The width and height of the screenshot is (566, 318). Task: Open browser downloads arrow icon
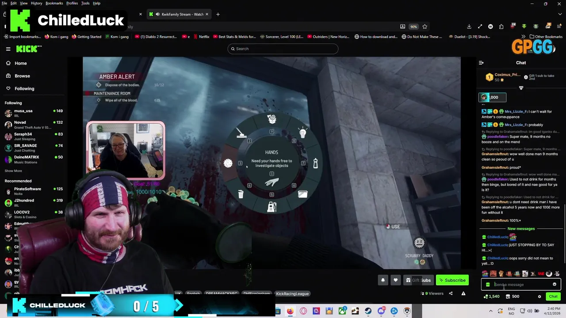click(469, 26)
